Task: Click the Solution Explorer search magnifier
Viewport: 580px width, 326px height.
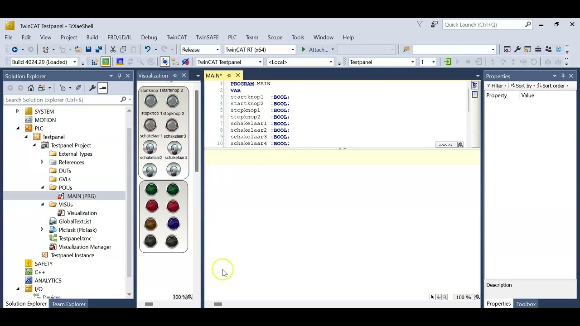Action: (123, 100)
